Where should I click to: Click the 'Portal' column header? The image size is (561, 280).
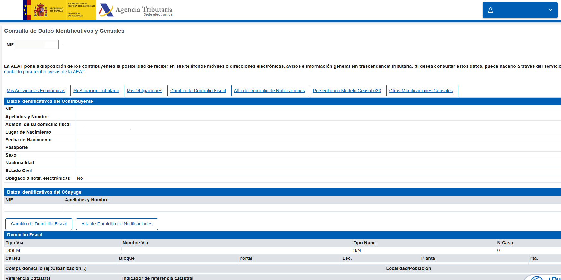(246, 258)
